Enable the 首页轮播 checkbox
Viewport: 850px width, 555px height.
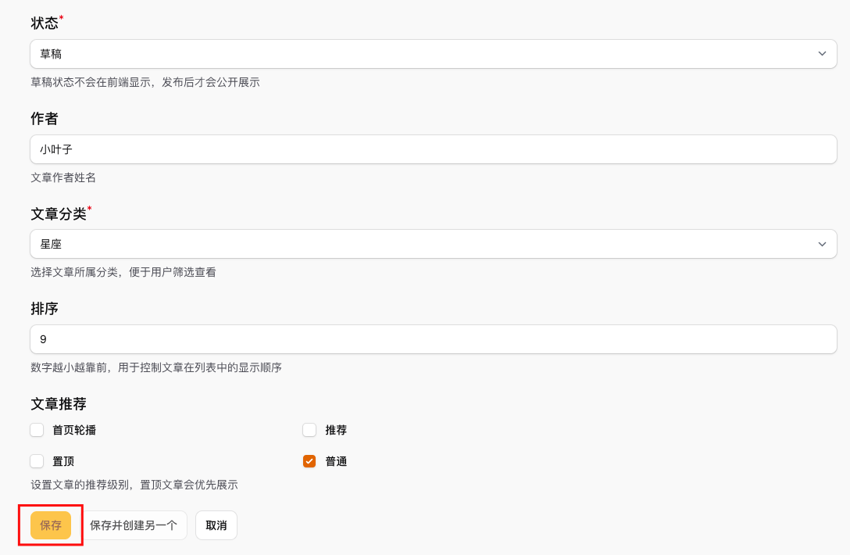37,430
